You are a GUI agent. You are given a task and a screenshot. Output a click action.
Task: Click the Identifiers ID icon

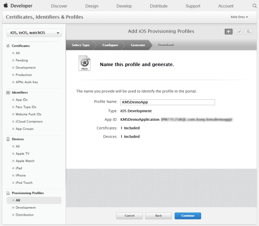pyautogui.click(x=8, y=92)
